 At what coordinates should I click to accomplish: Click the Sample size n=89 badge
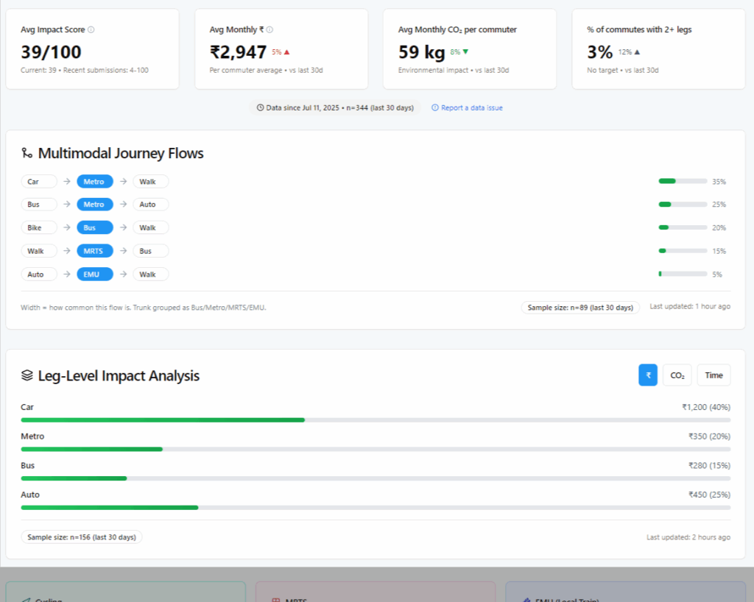(580, 308)
